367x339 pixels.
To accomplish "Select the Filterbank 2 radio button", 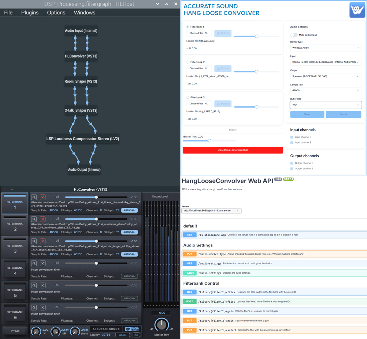I will (188, 62).
